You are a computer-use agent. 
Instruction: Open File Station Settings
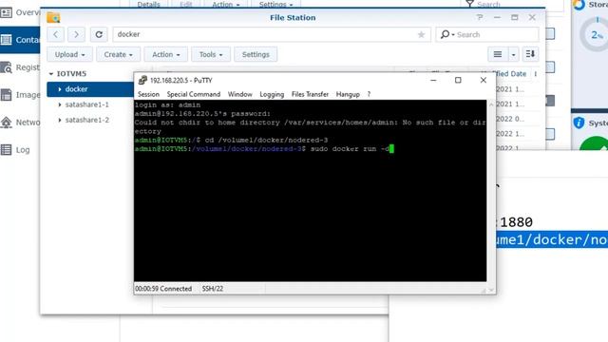pyautogui.click(x=256, y=54)
